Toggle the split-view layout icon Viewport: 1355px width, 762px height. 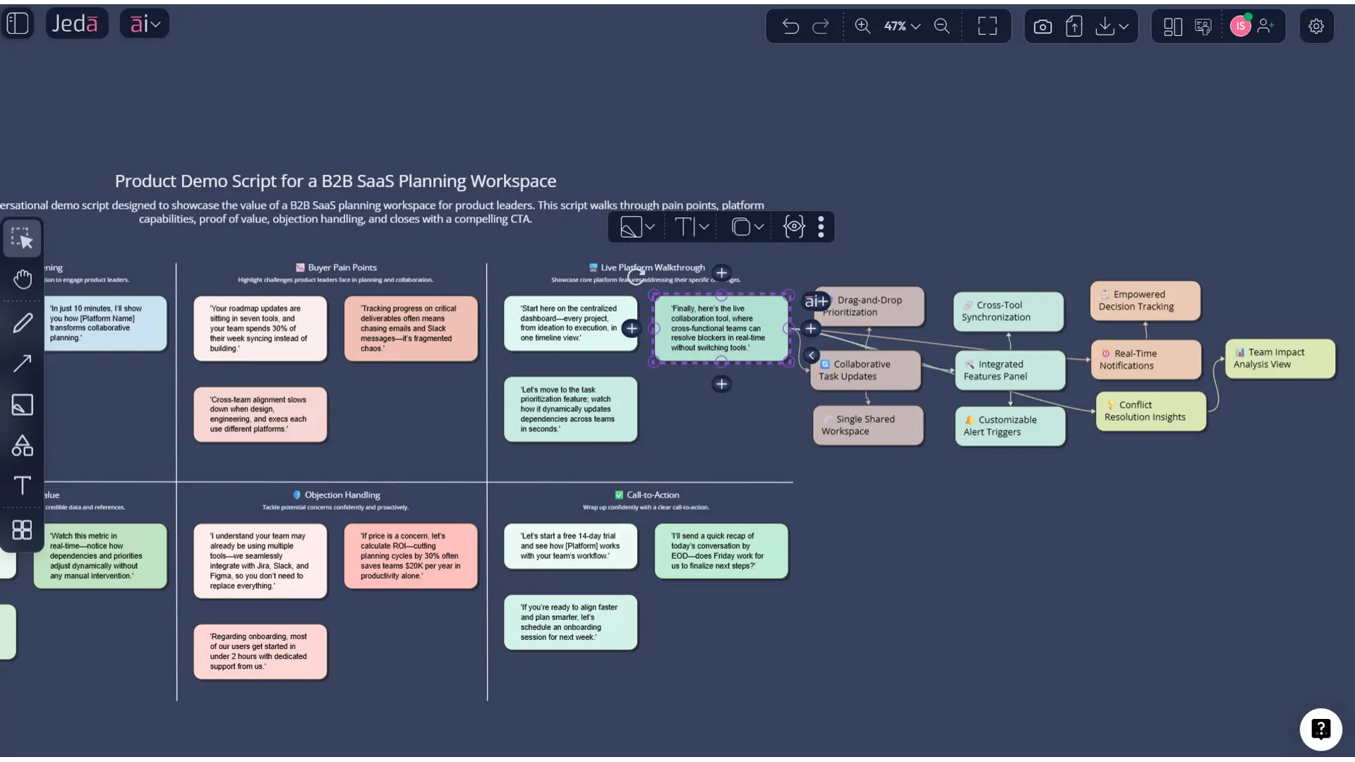(1172, 26)
